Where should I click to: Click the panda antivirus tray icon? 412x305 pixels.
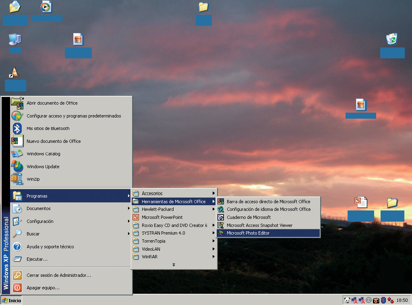pyautogui.click(x=347, y=300)
